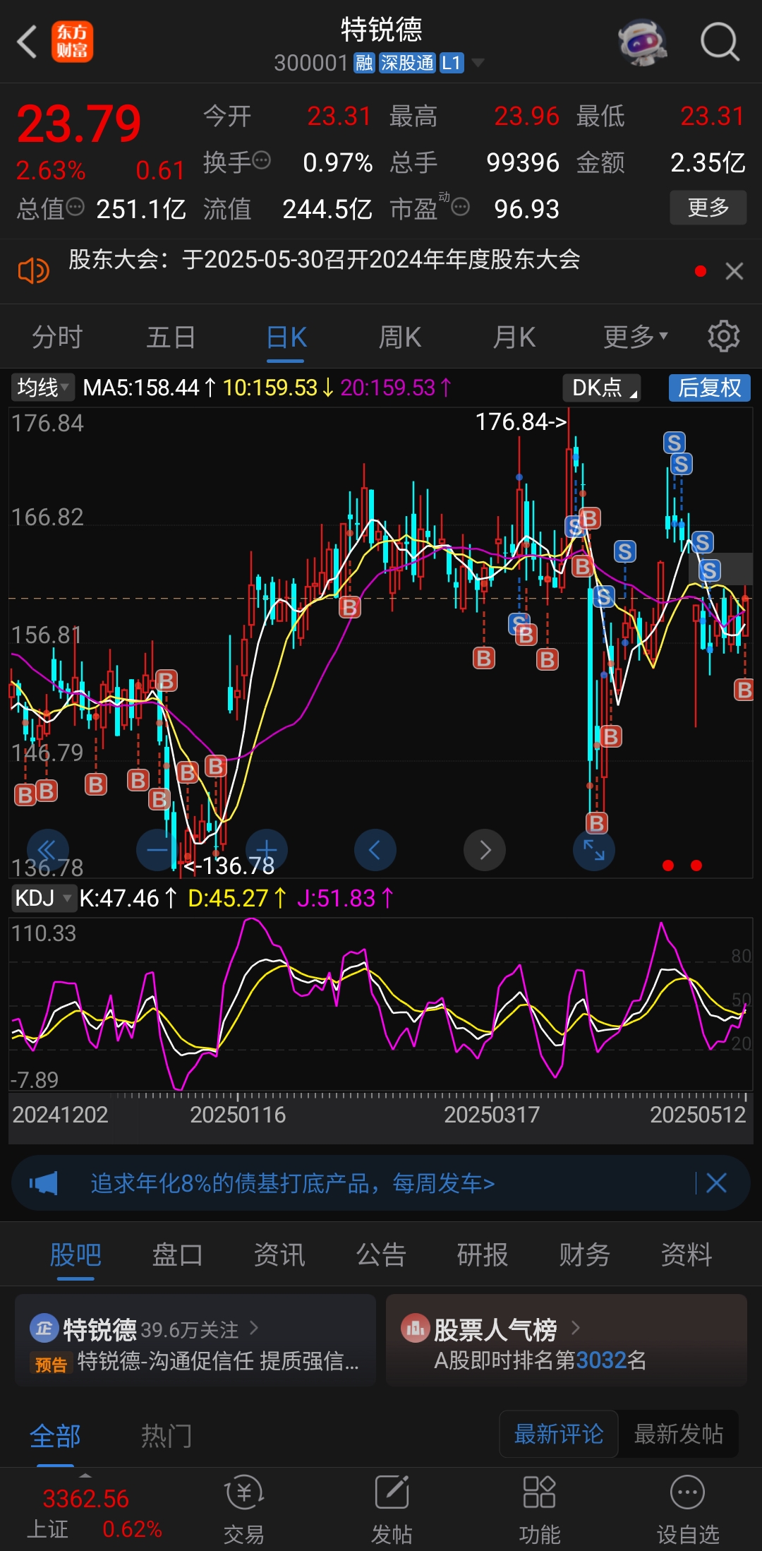The image size is (762, 1551).
Task: Tap the 136.78 low price marker
Action: (229, 866)
